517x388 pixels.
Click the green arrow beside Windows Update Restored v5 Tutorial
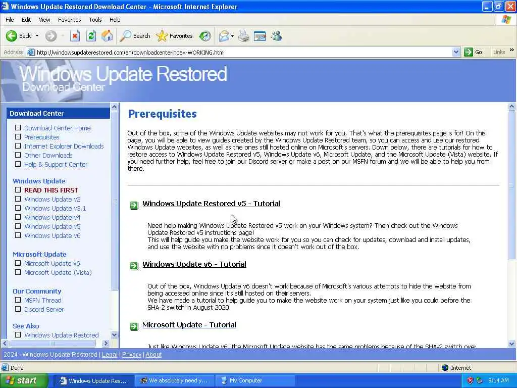point(134,205)
